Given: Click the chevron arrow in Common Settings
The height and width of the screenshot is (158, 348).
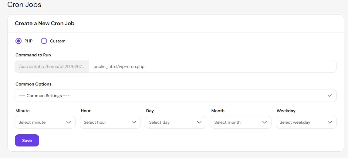Looking at the screenshot, I should click(x=329, y=96).
